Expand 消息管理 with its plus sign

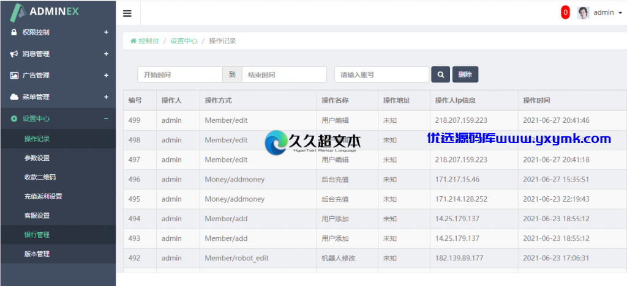(106, 54)
